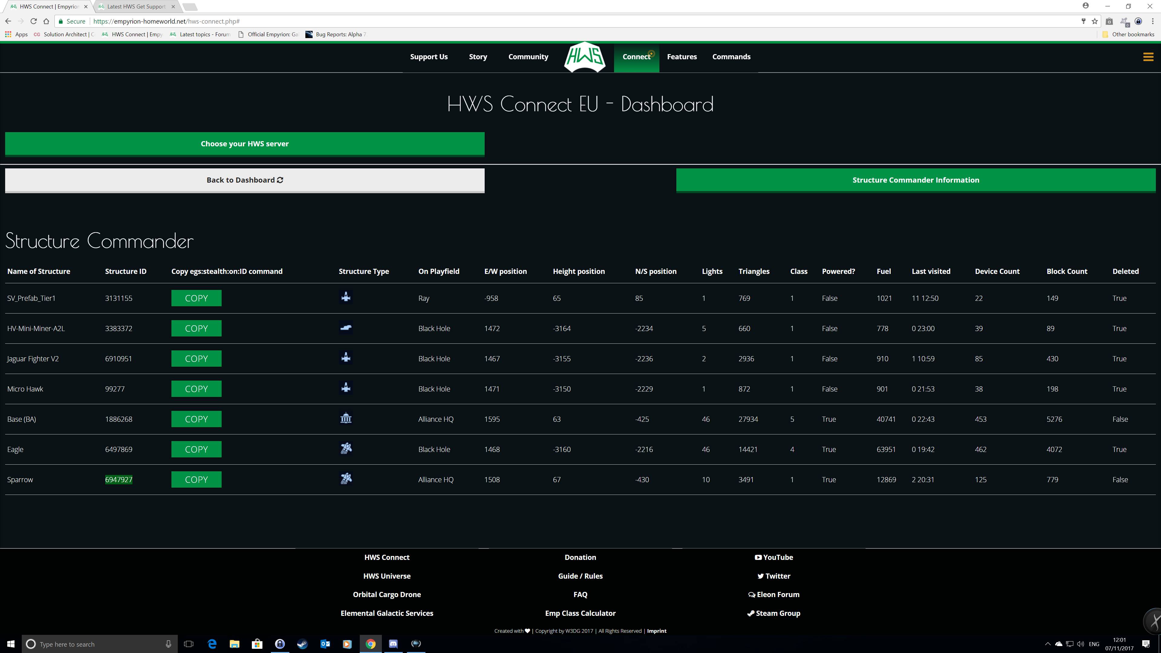Open the Twitter footer link
This screenshot has height=653, width=1161.
pyautogui.click(x=774, y=576)
